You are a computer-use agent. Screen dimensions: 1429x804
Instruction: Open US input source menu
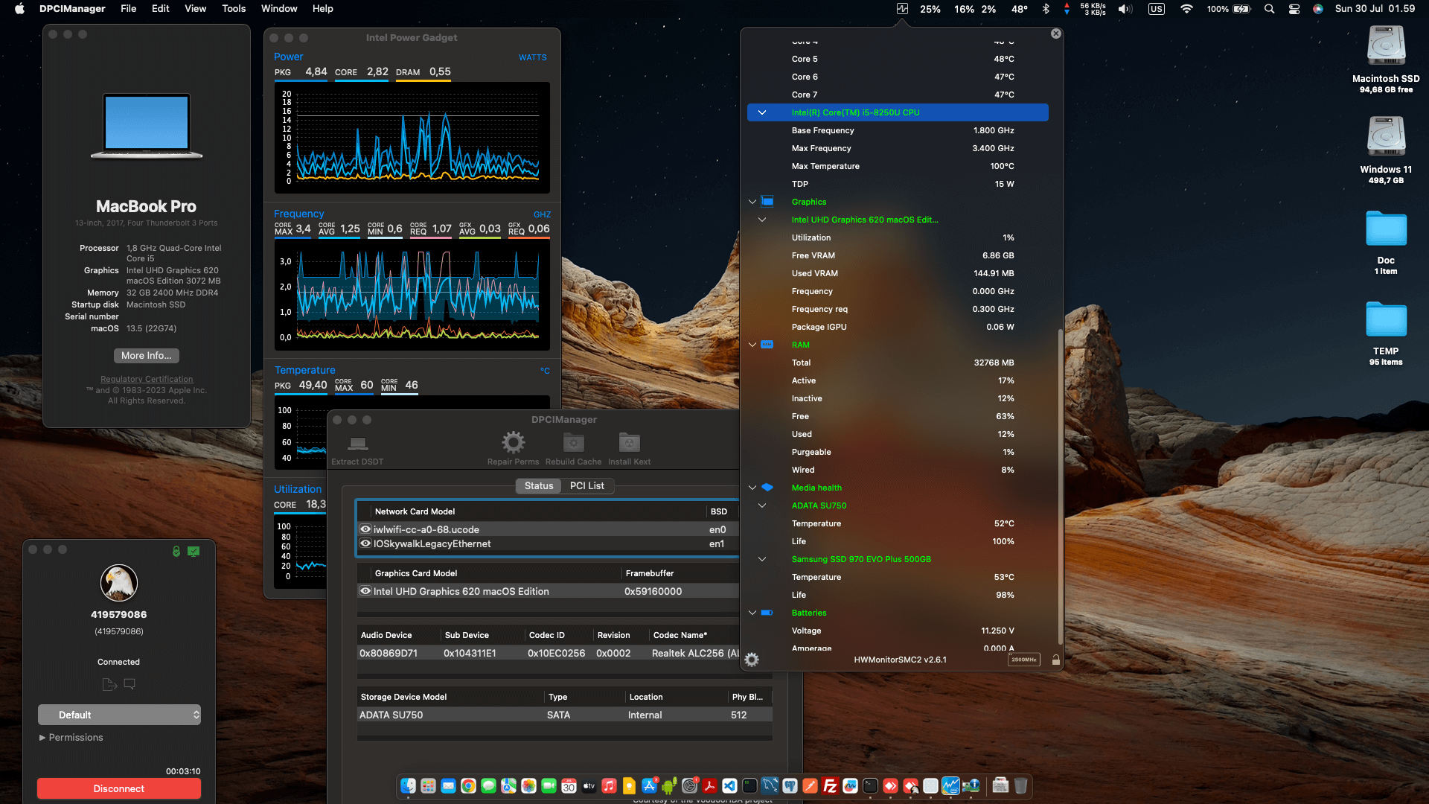1156,9
